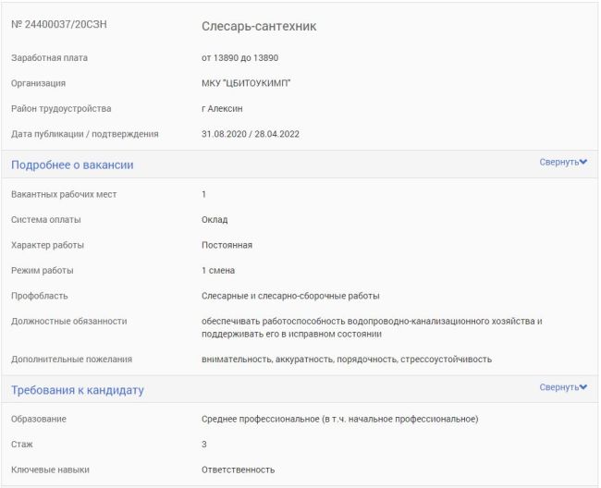Click the salary value от 13890 до 13890

(x=240, y=58)
